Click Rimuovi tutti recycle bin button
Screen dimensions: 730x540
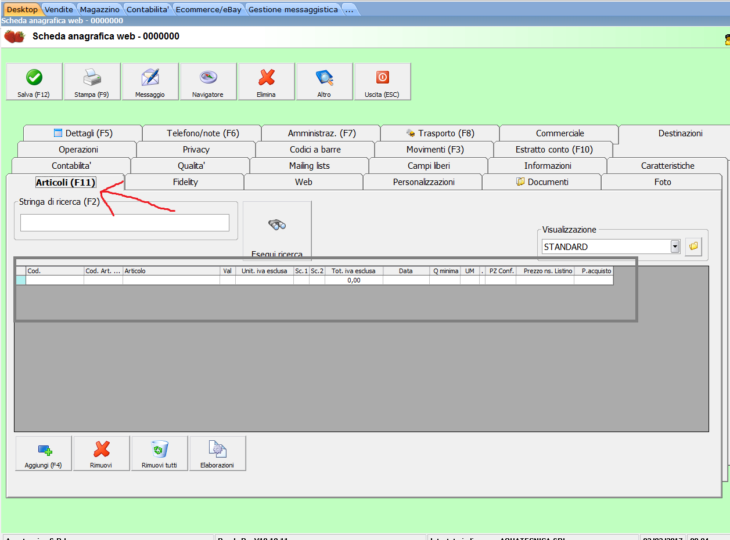[x=160, y=453]
